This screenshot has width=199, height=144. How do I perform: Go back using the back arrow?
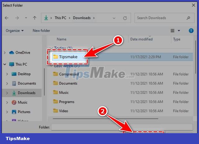pos(7,18)
